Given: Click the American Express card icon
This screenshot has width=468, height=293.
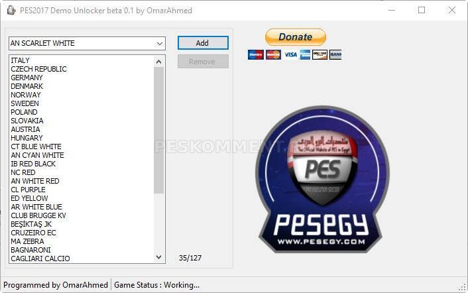Looking at the screenshot, I should pos(305,54).
